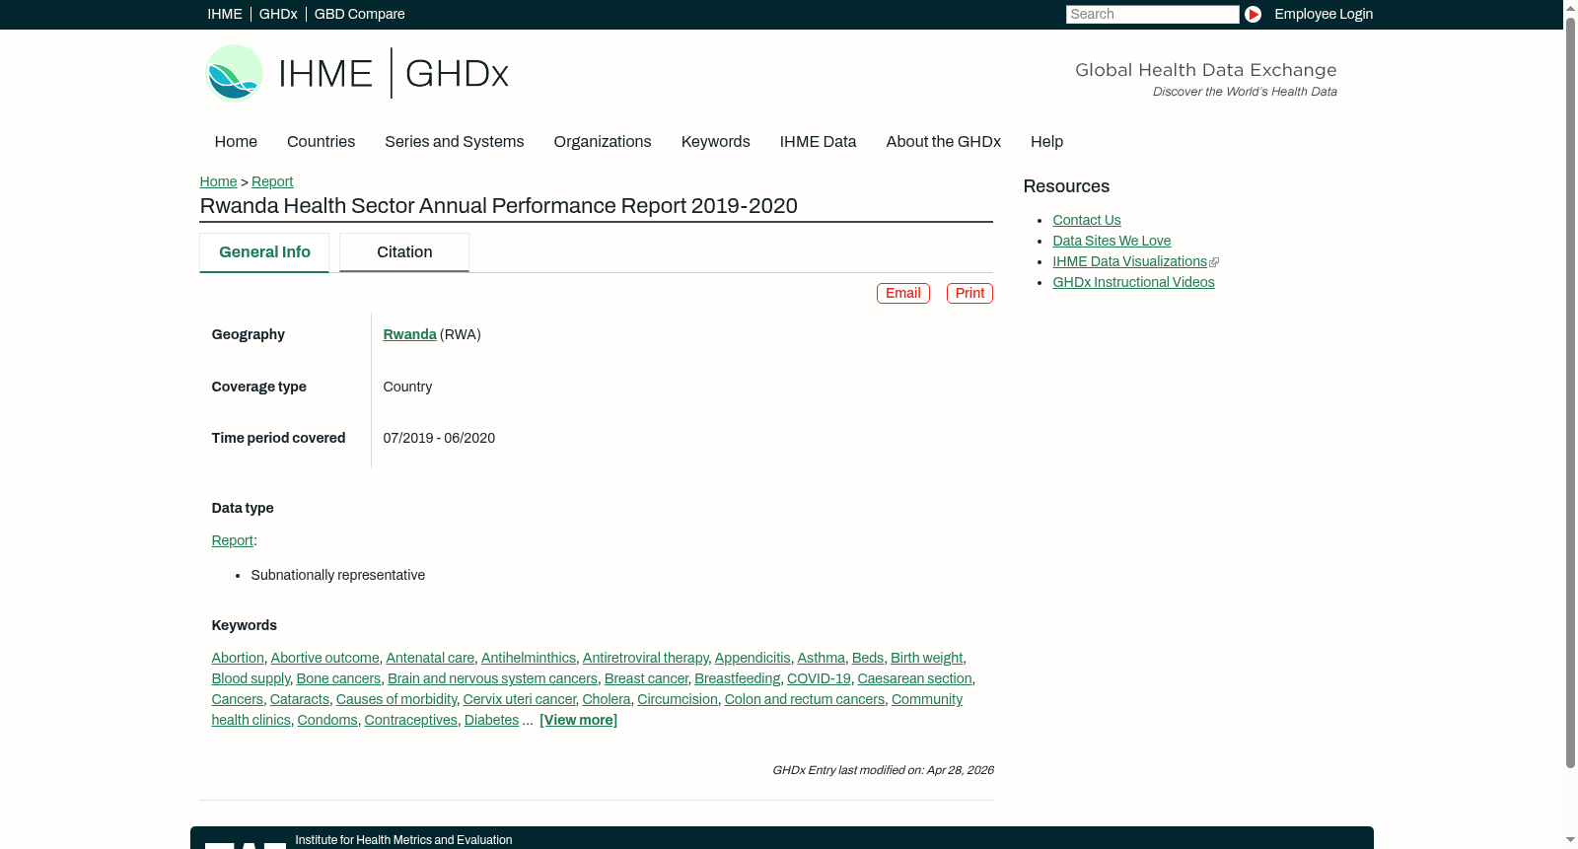Open GBD Compare in top bar
Screen dimensions: 1578x849
click(359, 14)
